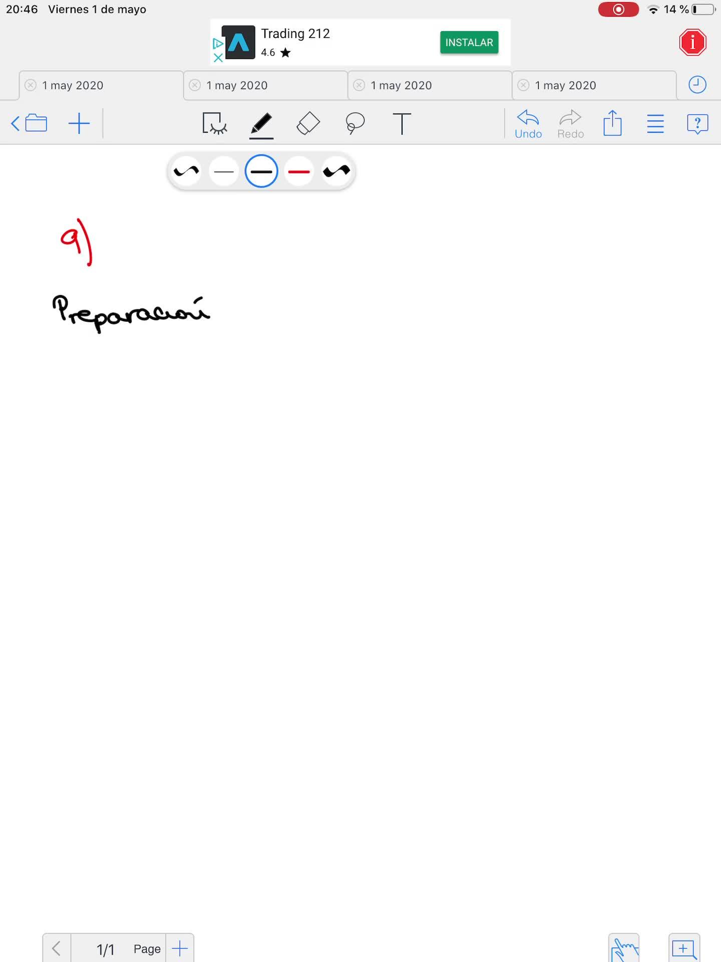721x962 pixels.
Task: Choose the circled medium black pen preset
Action: click(261, 171)
